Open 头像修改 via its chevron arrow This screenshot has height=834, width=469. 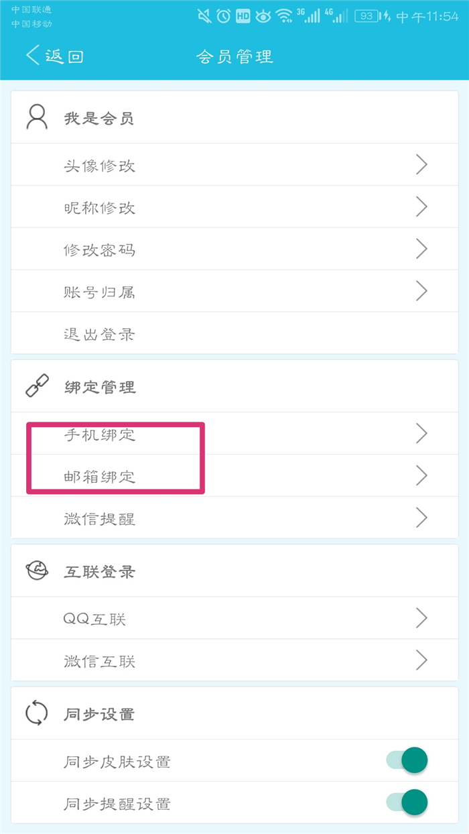tap(421, 165)
